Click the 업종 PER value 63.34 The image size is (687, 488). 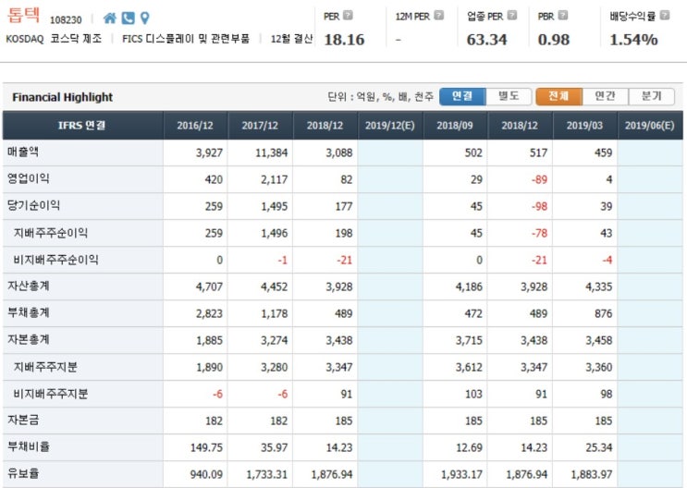point(486,40)
